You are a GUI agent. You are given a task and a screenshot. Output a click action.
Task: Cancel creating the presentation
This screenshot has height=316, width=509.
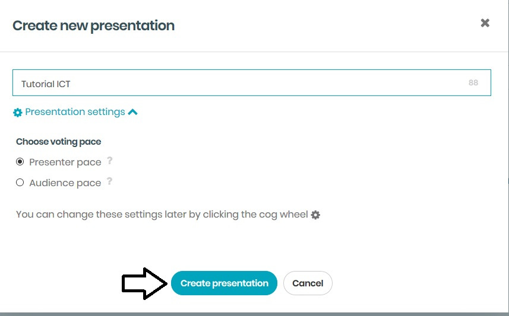point(308,283)
